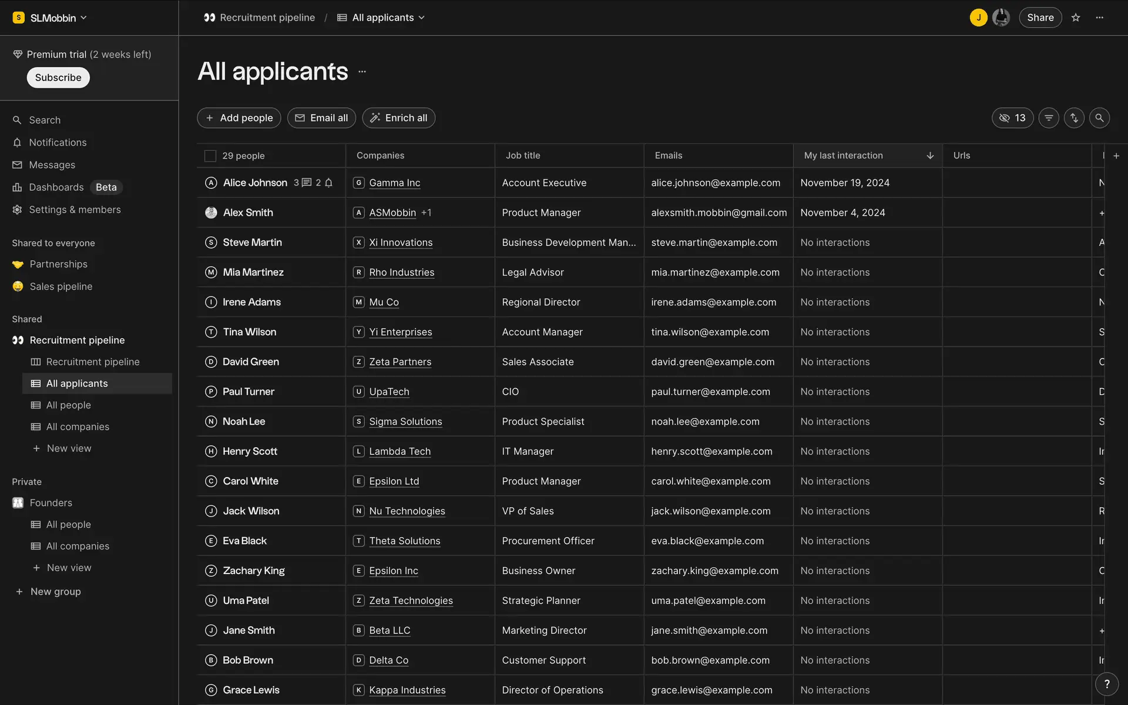Open the help question mark button
This screenshot has height=705, width=1128.
1107,684
